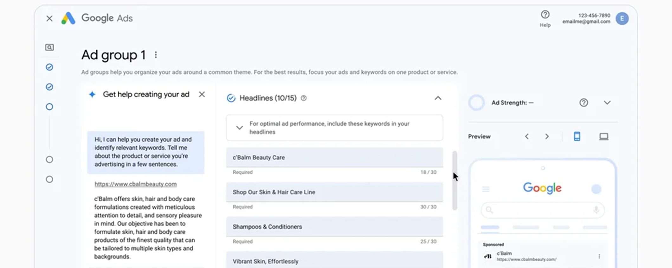Click the Help question mark icon
Screen dimensions: 672x268
click(x=545, y=15)
